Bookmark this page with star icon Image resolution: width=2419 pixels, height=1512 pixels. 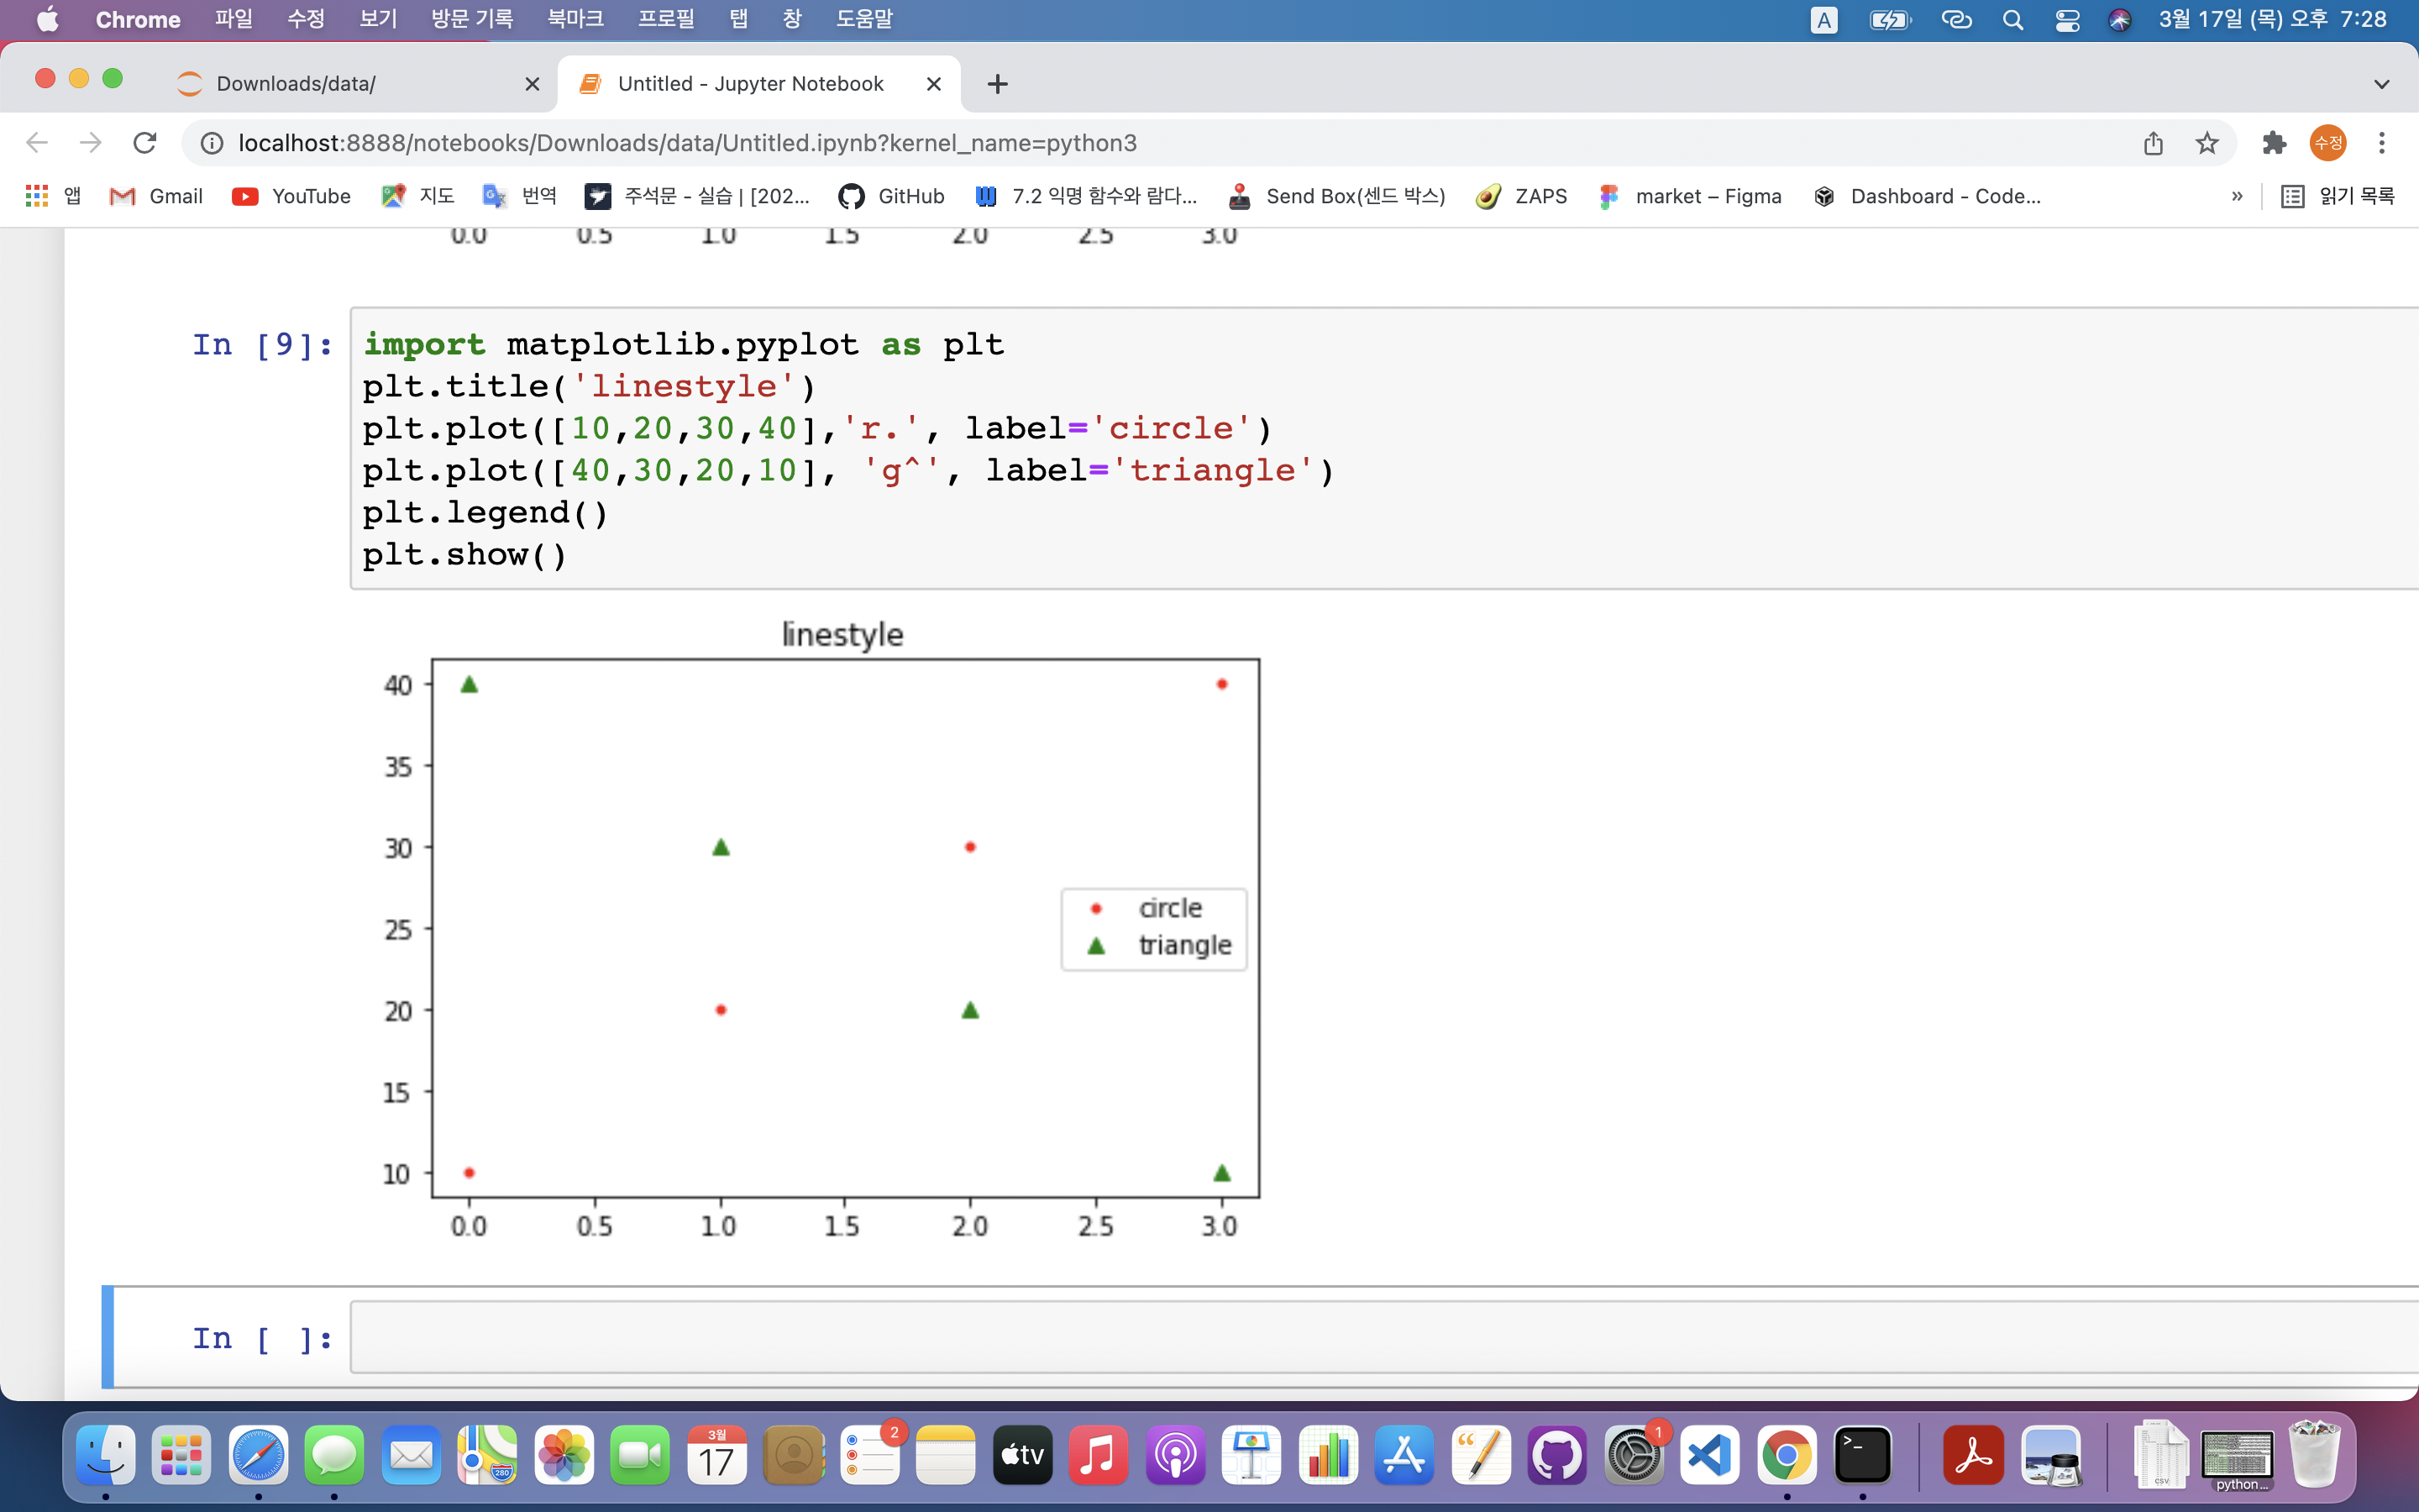click(x=2207, y=143)
